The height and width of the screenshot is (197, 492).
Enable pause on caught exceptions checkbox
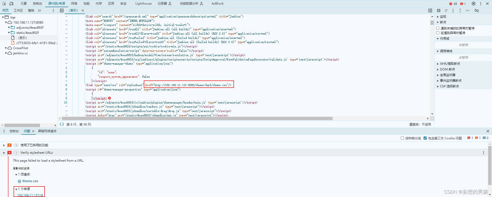[x=438, y=33]
